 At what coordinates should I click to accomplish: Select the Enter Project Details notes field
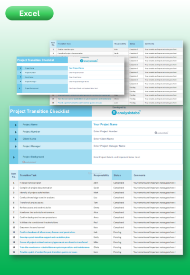137,157
